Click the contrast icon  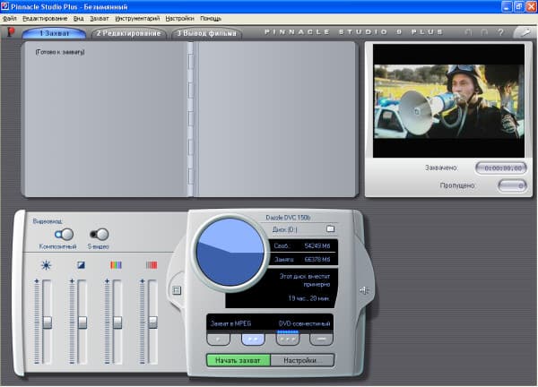81,265
